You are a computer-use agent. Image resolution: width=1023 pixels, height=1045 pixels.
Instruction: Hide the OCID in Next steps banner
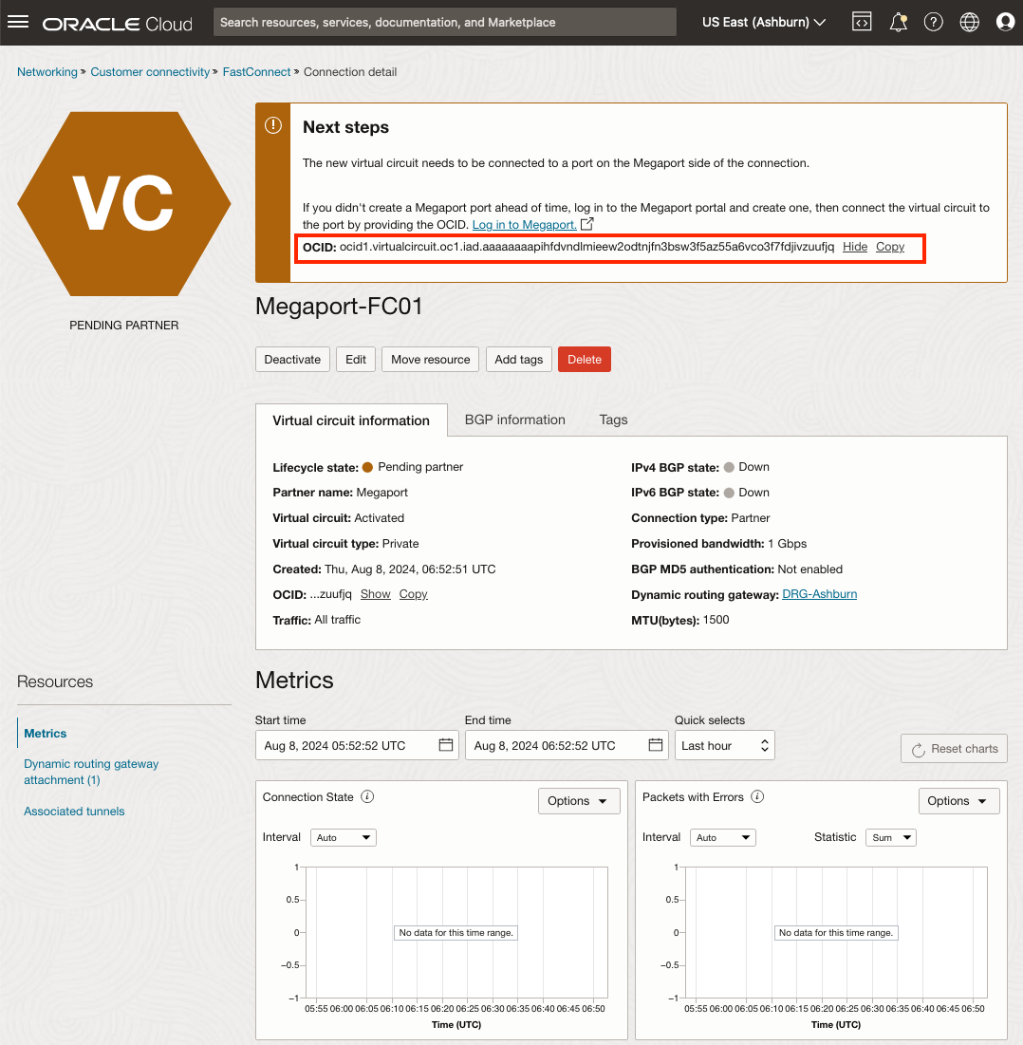tap(855, 247)
